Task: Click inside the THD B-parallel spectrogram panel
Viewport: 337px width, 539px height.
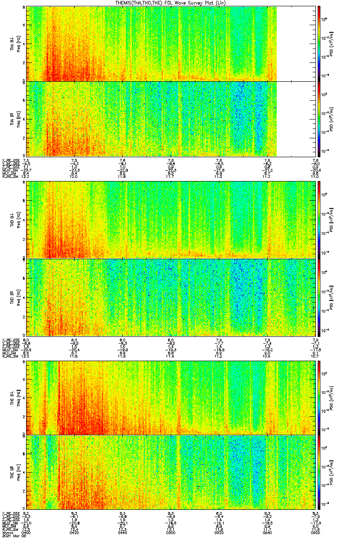Action: (x=171, y=297)
